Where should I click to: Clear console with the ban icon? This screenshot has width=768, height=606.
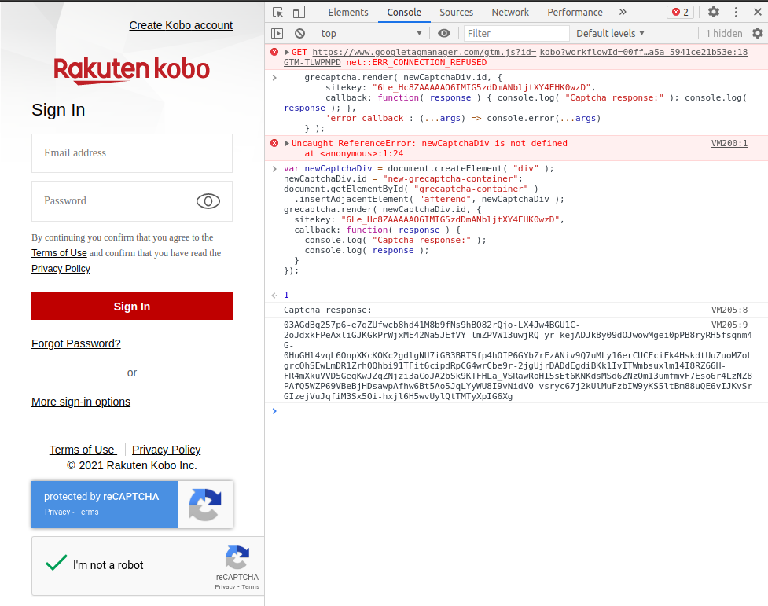[x=299, y=33]
